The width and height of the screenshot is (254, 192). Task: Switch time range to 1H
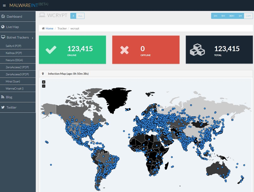click(x=240, y=16)
